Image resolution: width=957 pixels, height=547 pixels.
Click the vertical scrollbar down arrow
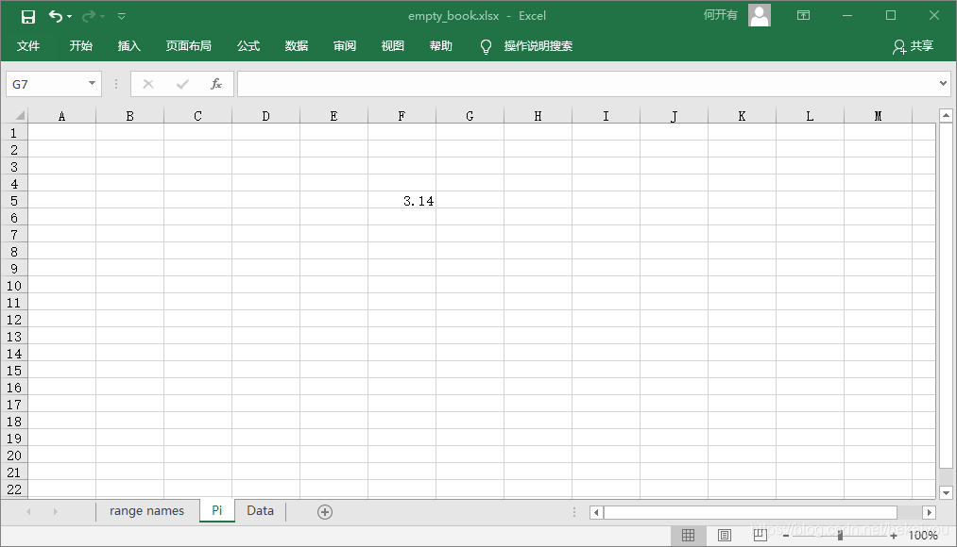[946, 492]
